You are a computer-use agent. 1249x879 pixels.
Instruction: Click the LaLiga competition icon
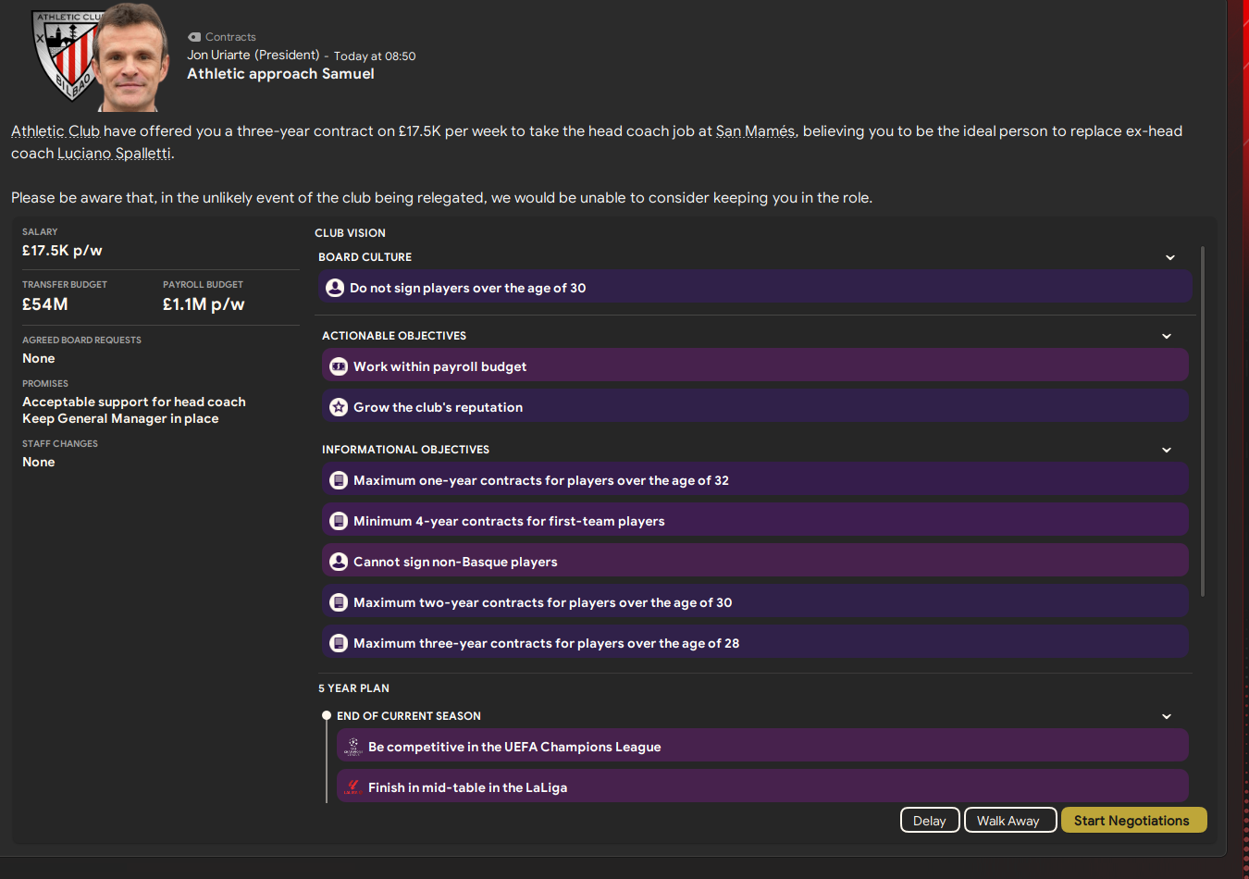click(352, 786)
